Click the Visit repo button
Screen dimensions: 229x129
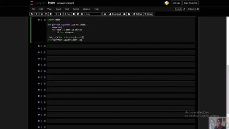176,3
